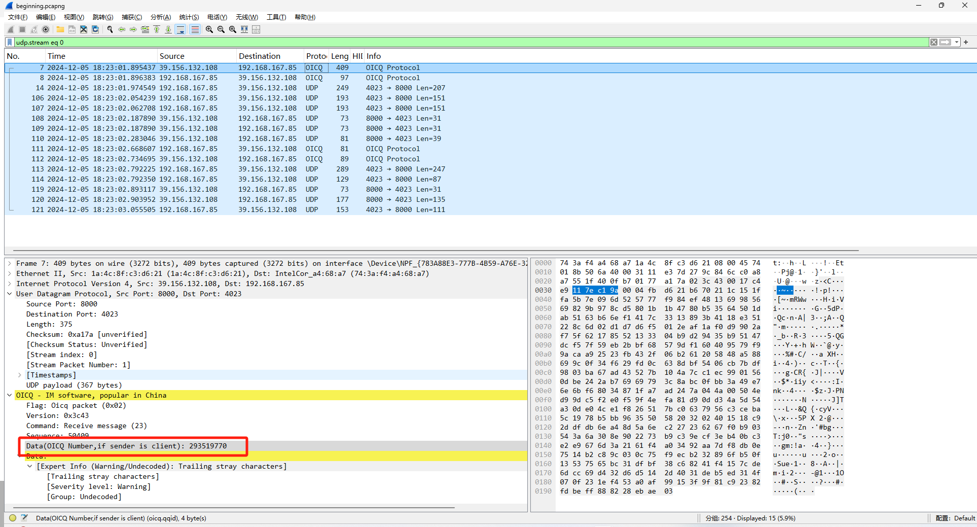The width and height of the screenshot is (977, 527).
Task: Select packet number 8 row
Action: click(x=490, y=78)
